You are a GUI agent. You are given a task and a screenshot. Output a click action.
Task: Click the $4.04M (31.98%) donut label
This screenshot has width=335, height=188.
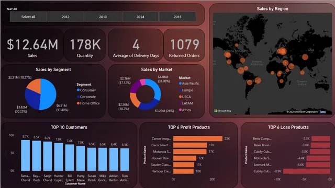(x=164, y=79)
